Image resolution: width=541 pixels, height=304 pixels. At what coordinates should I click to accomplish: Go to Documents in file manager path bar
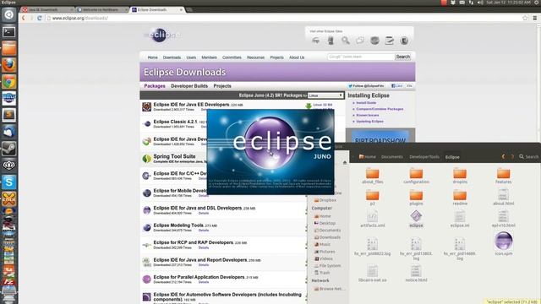[392, 157]
